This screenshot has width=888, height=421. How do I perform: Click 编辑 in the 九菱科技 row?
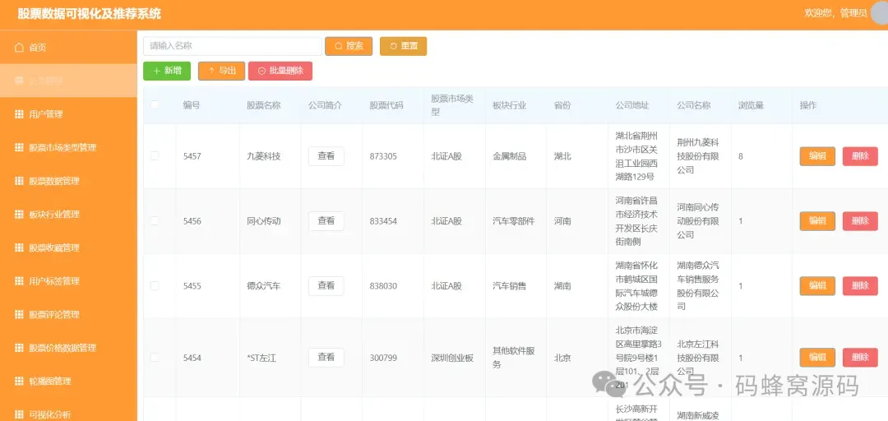coord(817,156)
